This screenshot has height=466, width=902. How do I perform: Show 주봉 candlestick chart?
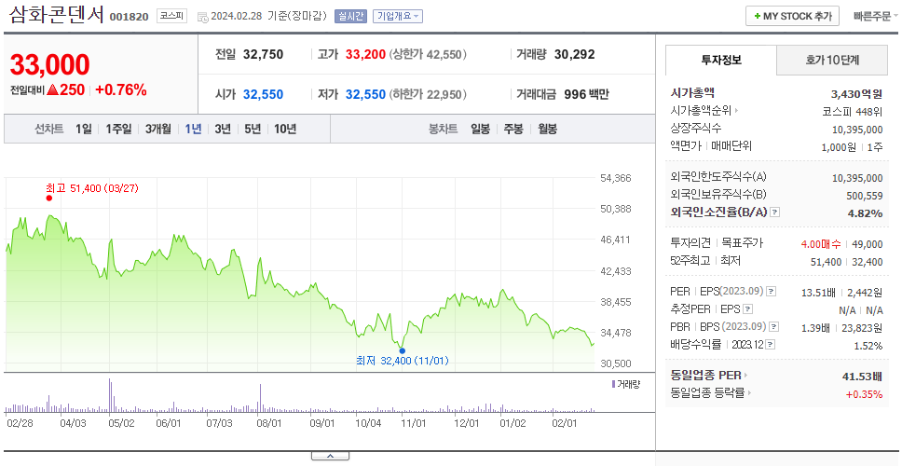point(513,129)
